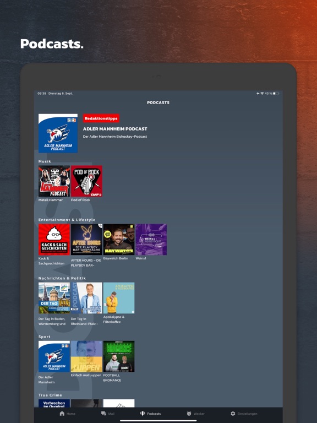Click the airplane mode icon in status bar
This screenshot has height=423, width=317.
click(x=258, y=93)
